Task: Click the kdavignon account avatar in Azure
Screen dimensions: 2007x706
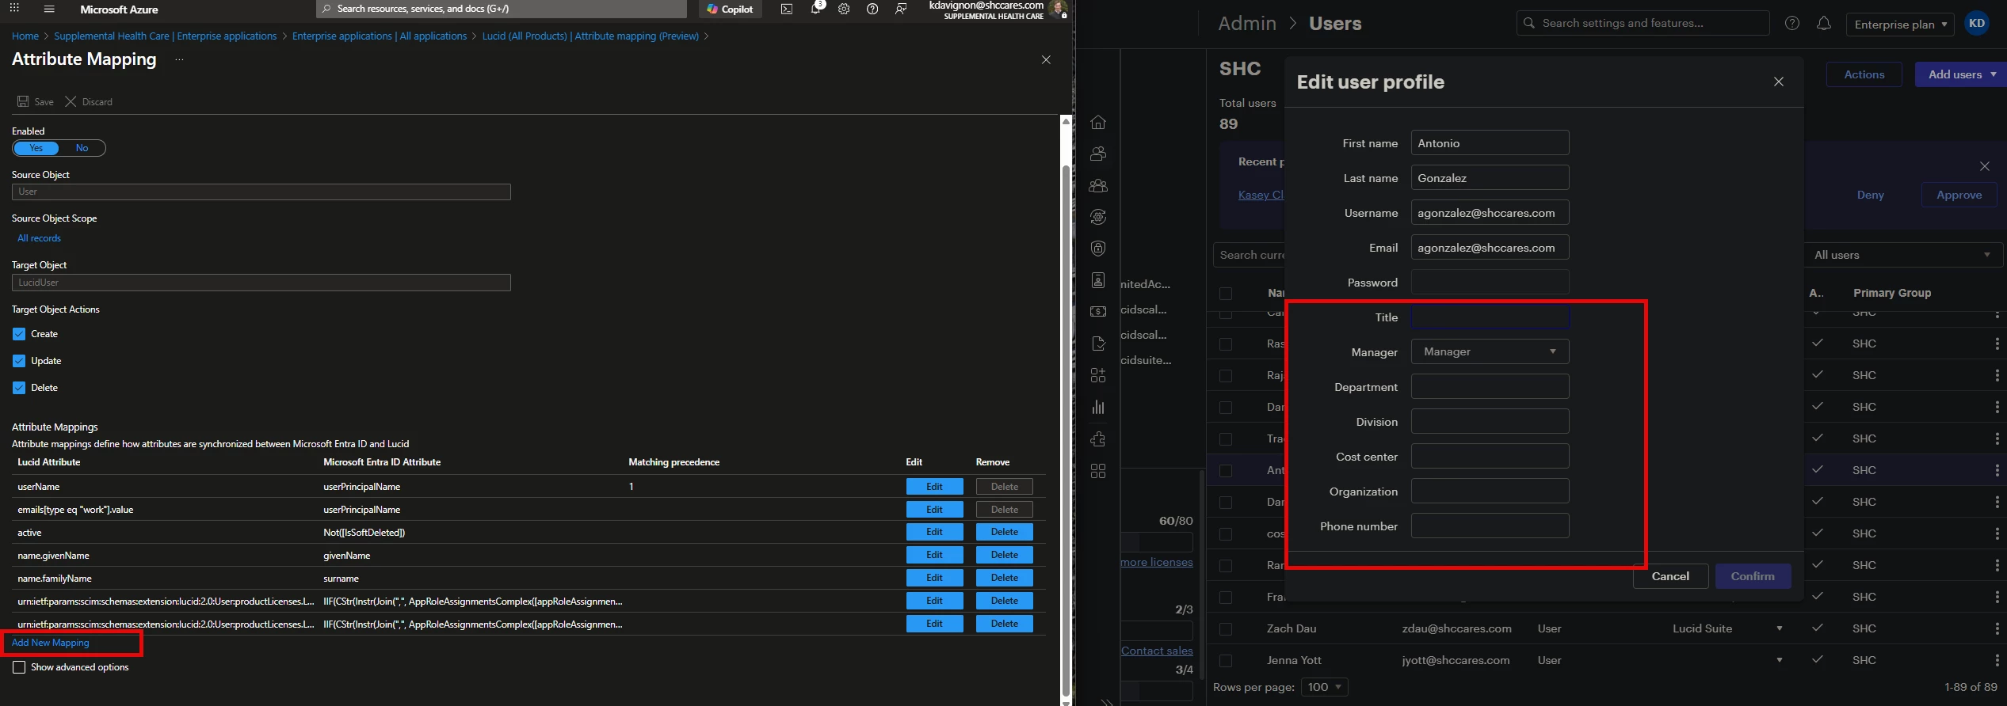Action: point(1058,9)
